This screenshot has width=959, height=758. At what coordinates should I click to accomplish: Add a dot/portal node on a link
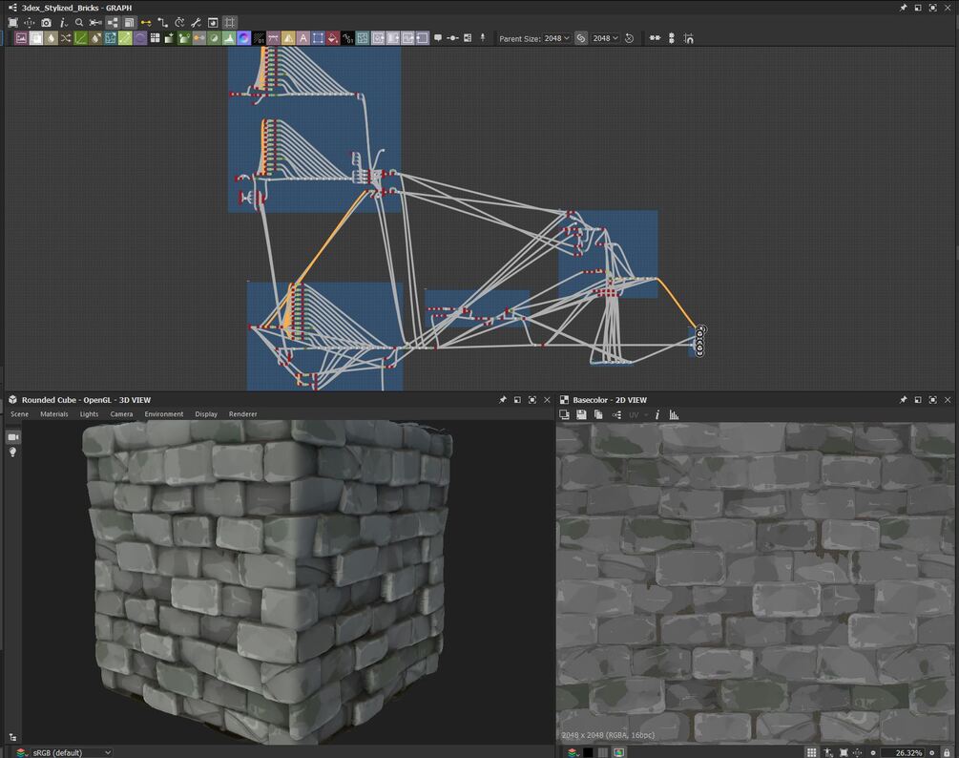point(452,38)
